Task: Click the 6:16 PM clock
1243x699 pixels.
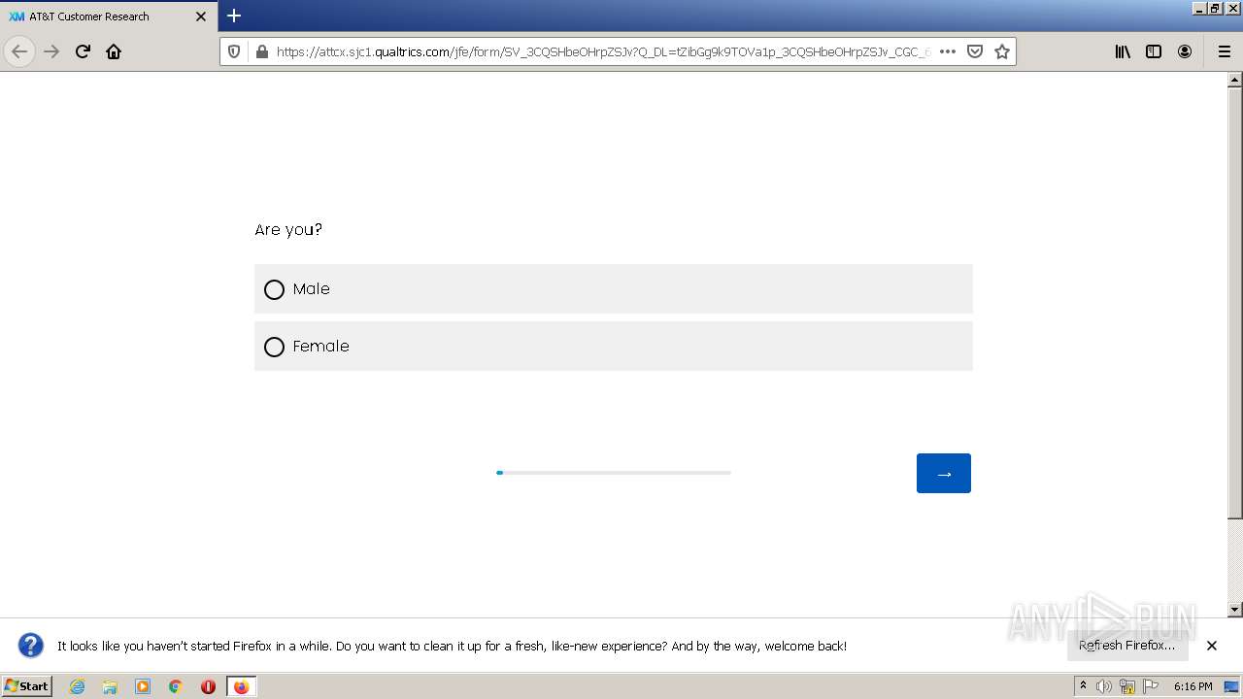Action: [1193, 686]
